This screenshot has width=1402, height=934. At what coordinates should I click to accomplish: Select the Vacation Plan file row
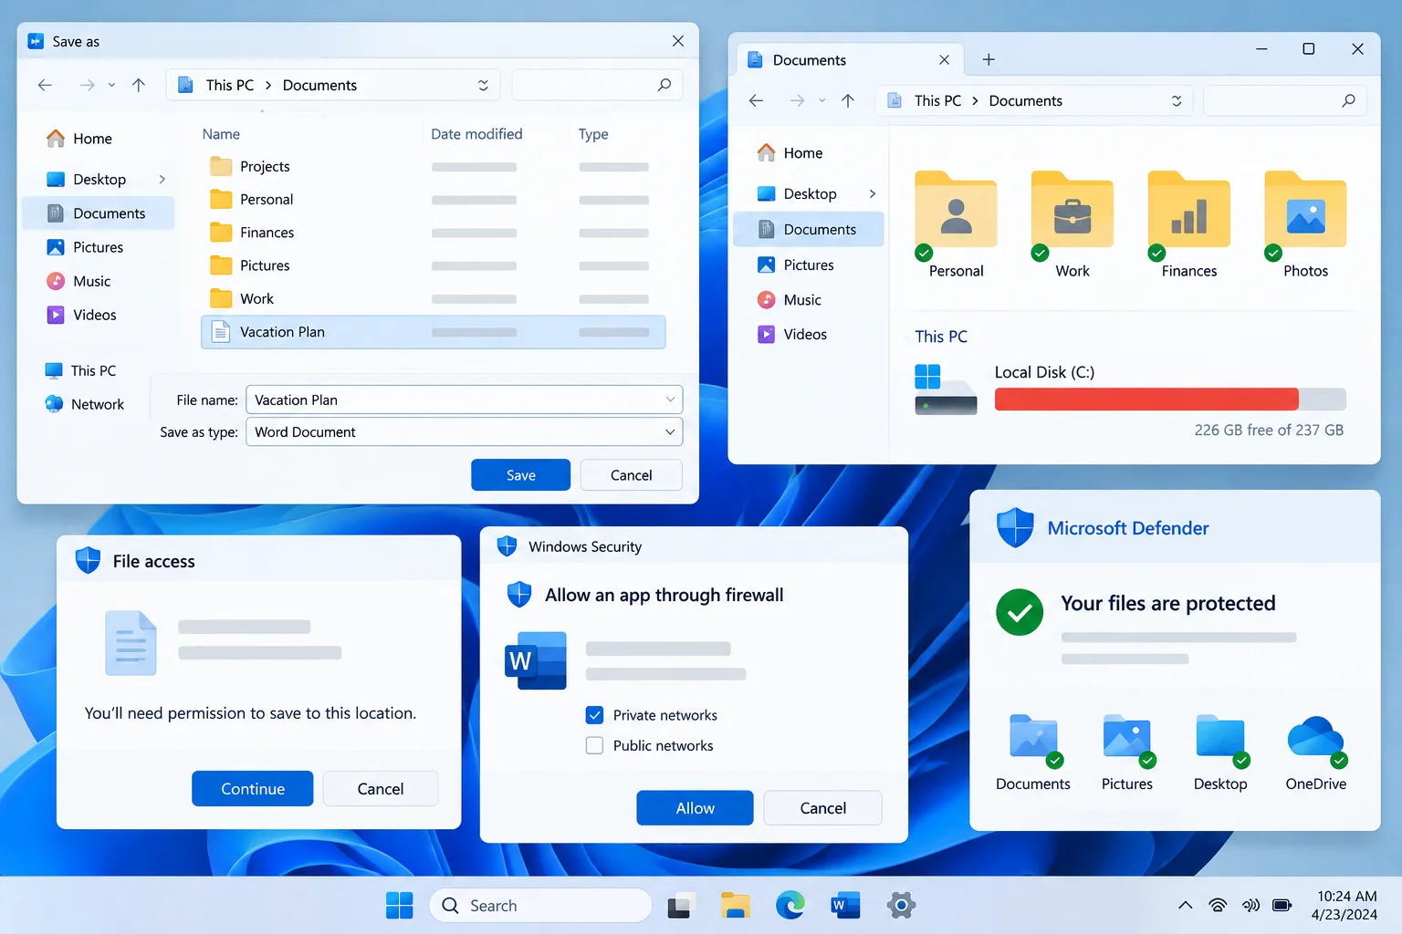(x=433, y=332)
